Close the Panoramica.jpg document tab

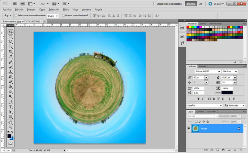44,21
